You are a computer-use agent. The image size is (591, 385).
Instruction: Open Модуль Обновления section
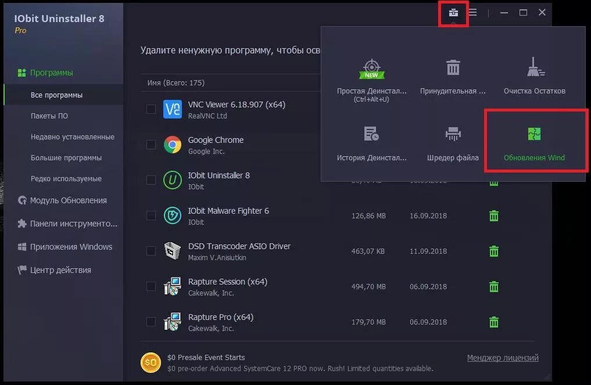[x=63, y=200]
